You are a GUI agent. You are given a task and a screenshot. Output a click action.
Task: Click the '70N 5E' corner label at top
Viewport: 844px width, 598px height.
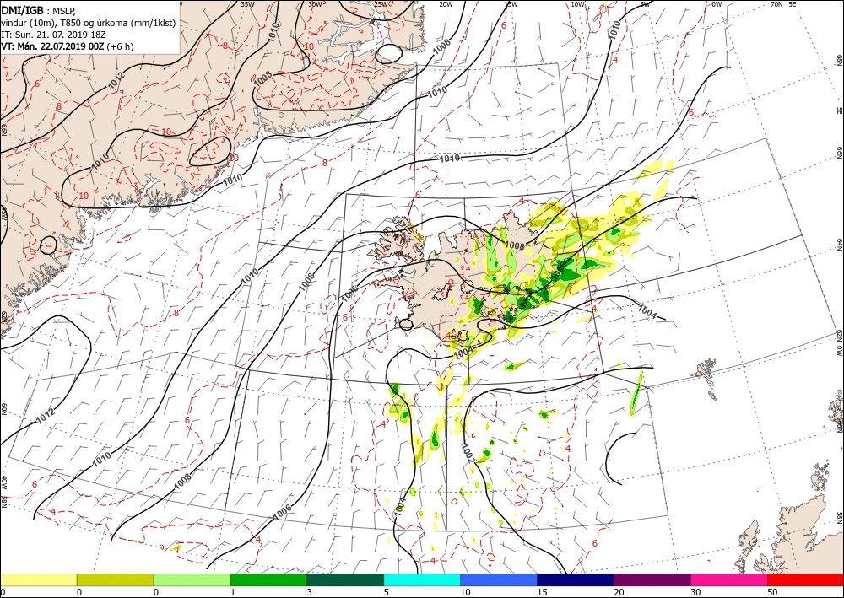coord(784,3)
